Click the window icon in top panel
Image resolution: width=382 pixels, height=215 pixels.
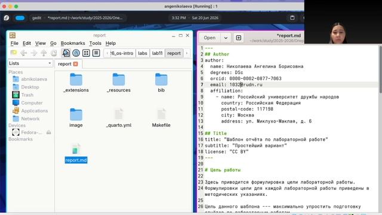pos(292,18)
